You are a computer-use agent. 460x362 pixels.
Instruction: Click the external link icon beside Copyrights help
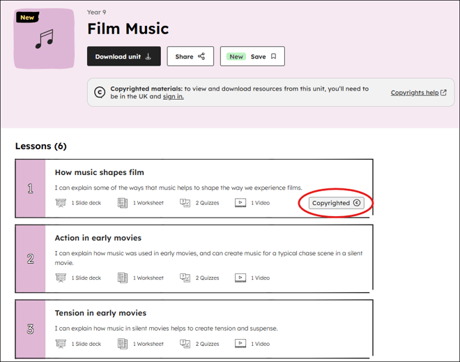point(443,93)
